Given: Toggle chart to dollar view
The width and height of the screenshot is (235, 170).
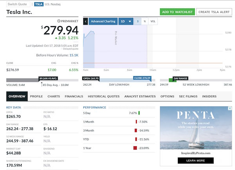Looking at the screenshot, I should 138,21.
